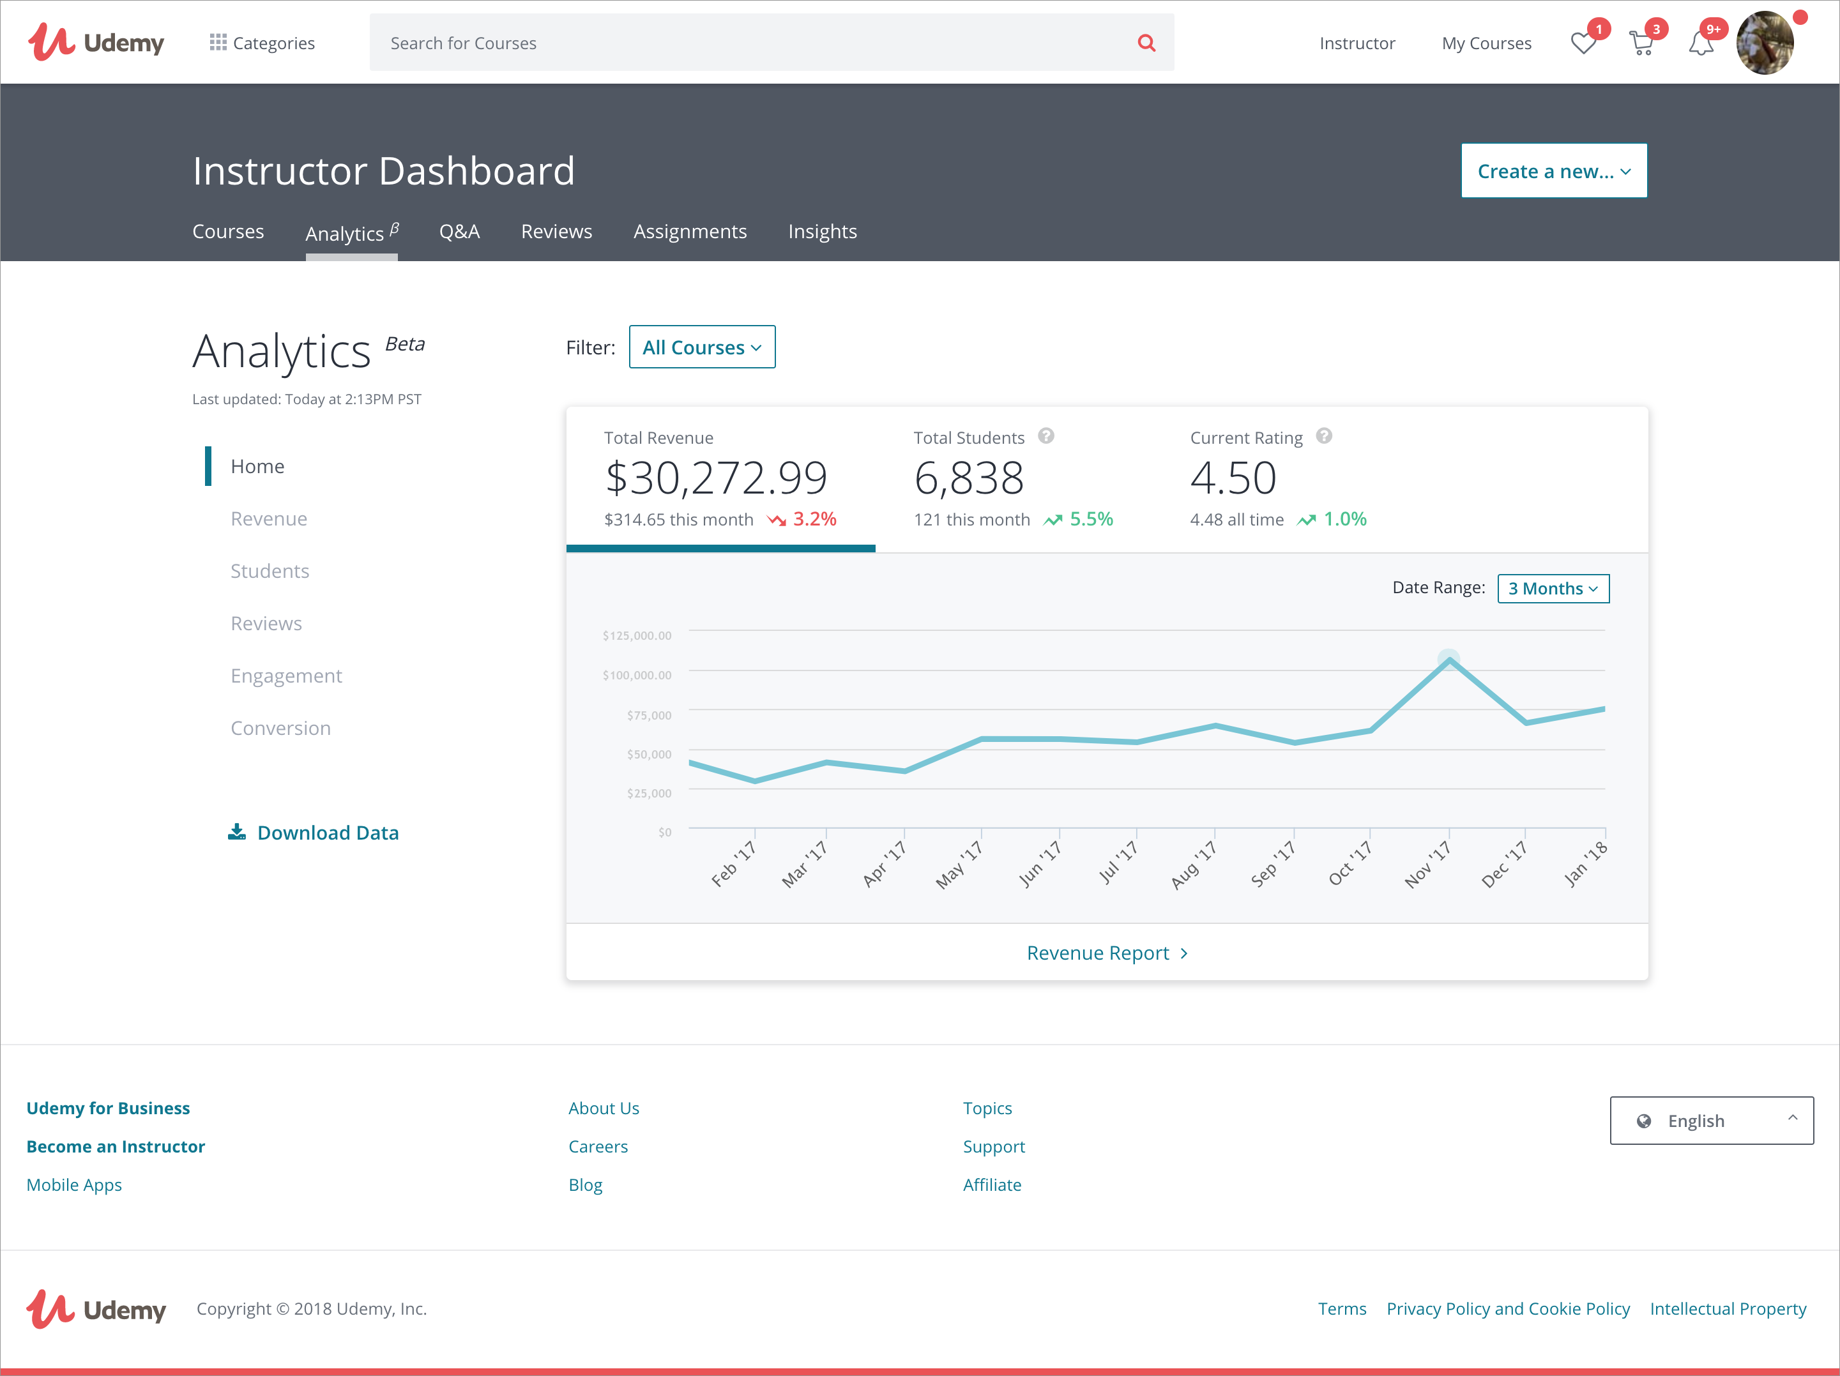Select Revenue in analytics sidebar
The image size is (1840, 1376).
[269, 519]
